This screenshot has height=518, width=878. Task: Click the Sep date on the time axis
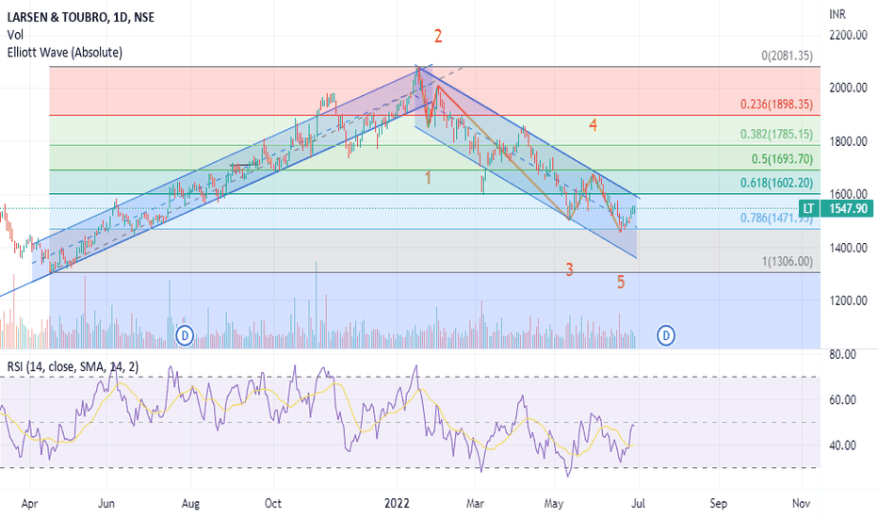[x=719, y=504]
